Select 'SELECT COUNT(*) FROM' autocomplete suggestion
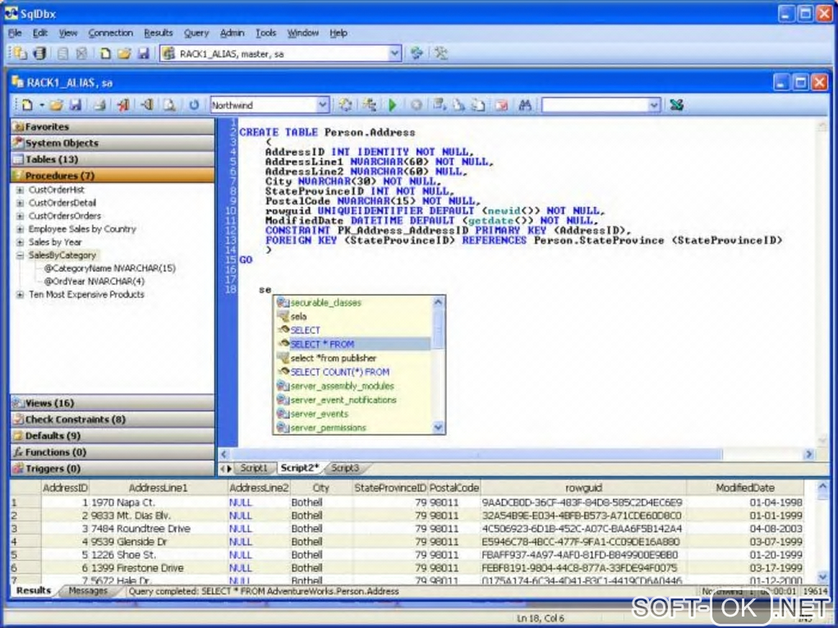 click(339, 372)
